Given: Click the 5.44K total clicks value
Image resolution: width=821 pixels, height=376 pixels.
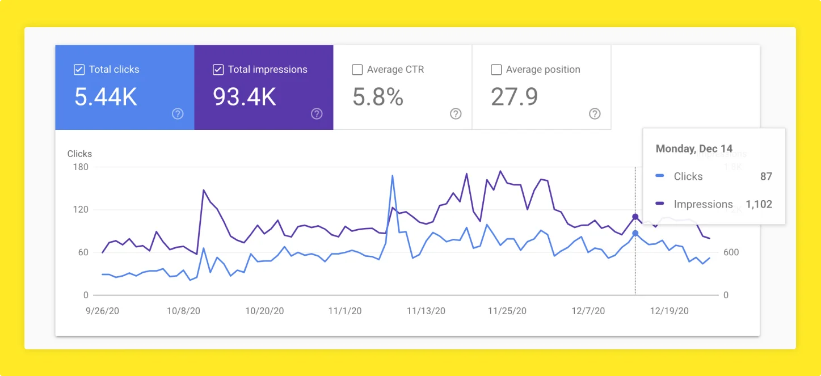Looking at the screenshot, I should point(106,97).
